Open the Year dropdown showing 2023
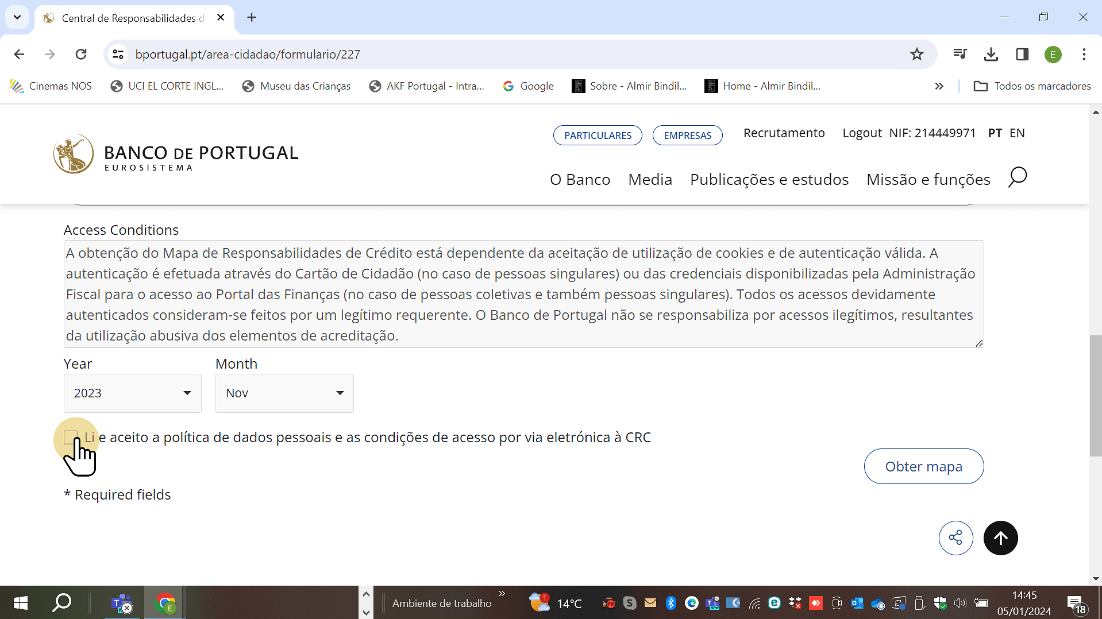Viewport: 1102px width, 619px height. tap(132, 393)
